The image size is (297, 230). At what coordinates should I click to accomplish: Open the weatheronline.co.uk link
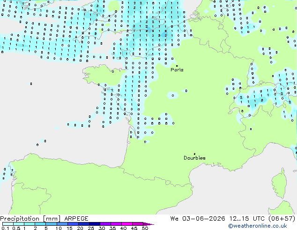click(258, 226)
